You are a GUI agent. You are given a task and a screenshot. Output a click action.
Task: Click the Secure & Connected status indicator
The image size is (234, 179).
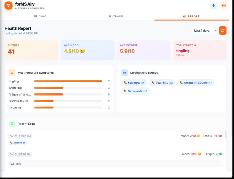[30, 8]
